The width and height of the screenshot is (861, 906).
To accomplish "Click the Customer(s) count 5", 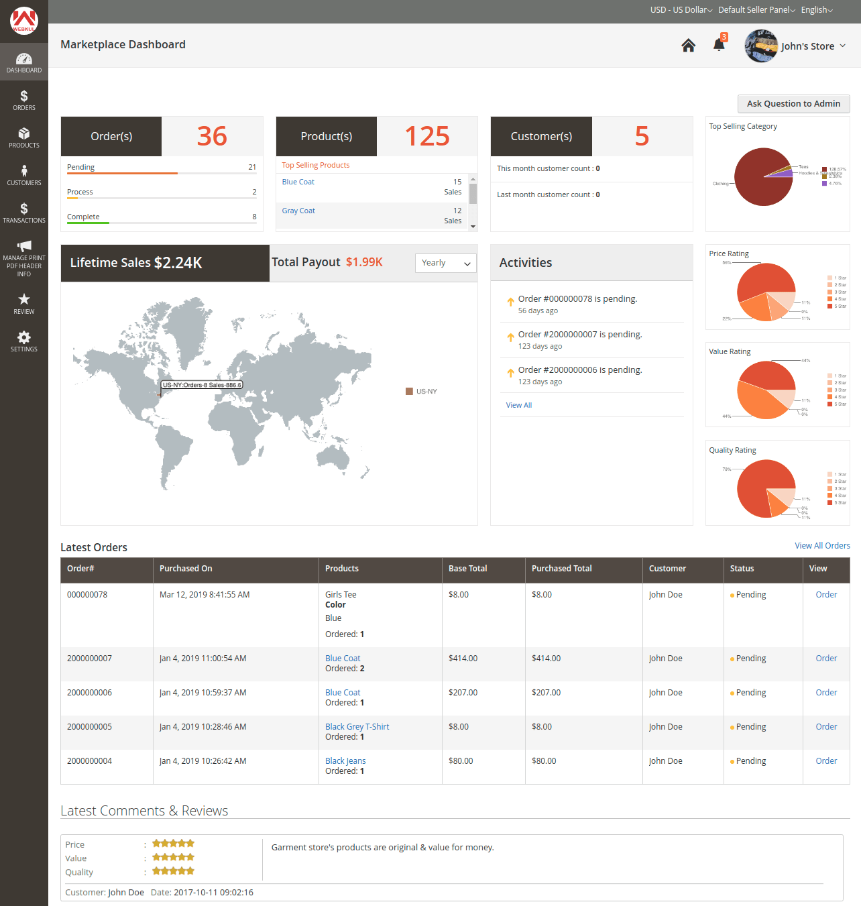I will click(642, 136).
